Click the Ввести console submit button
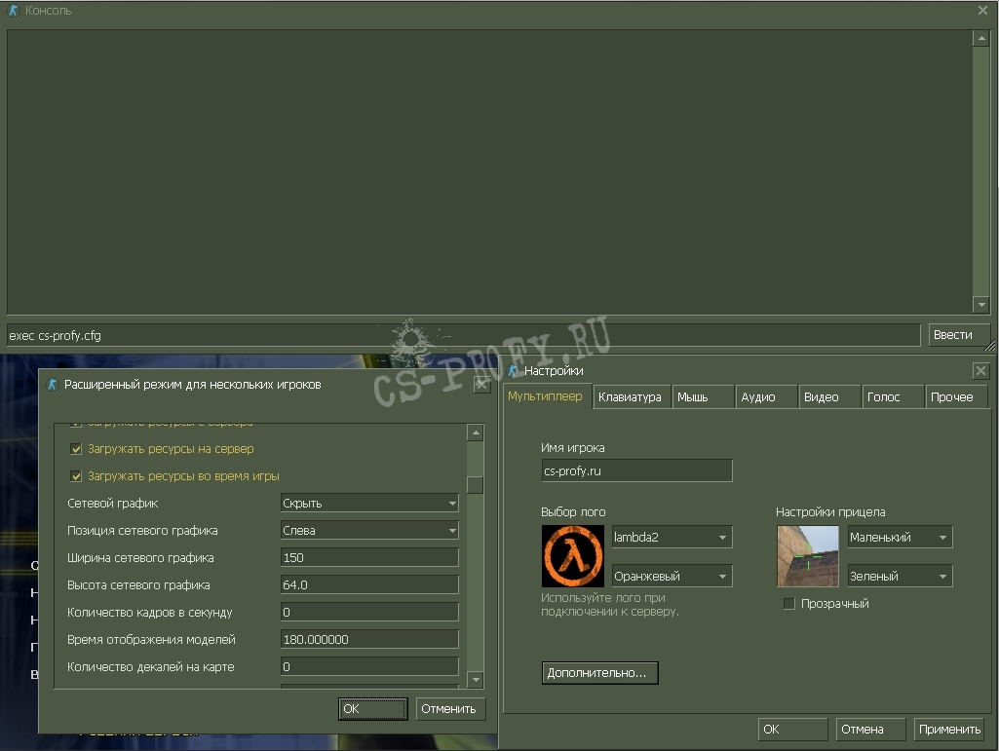 (952, 335)
